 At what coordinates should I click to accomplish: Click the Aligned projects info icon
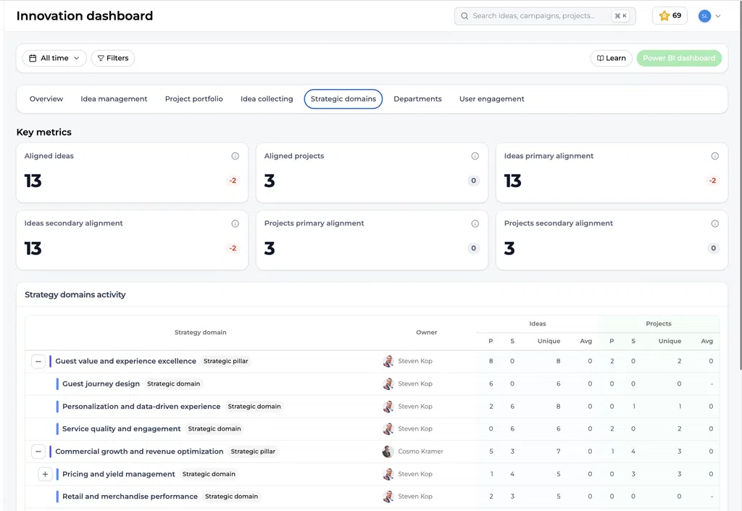(x=475, y=156)
